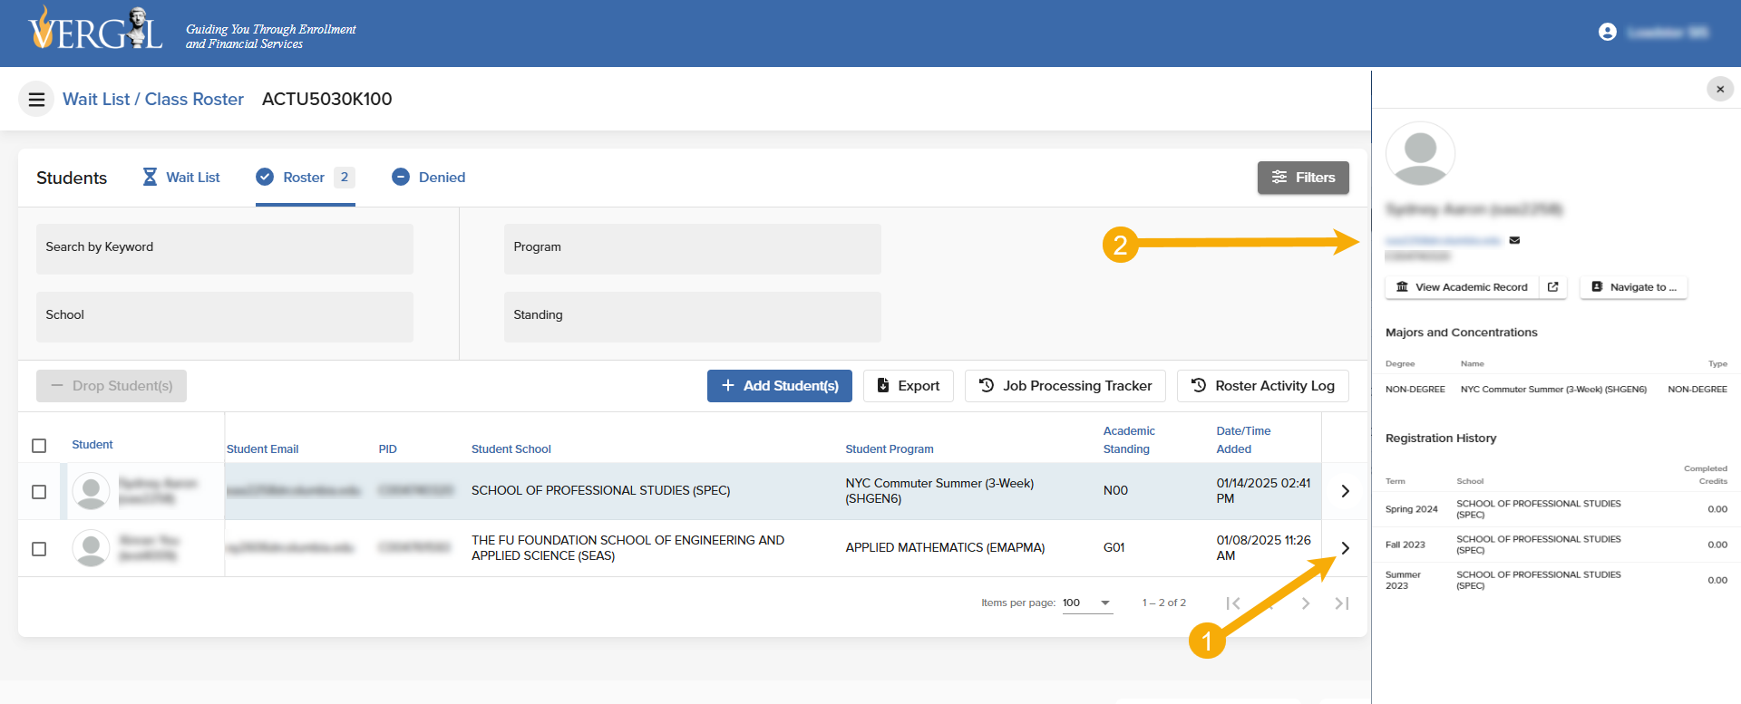This screenshot has height=704, width=1741.
Task: Click the Add Student(s) button
Action: coord(780,386)
